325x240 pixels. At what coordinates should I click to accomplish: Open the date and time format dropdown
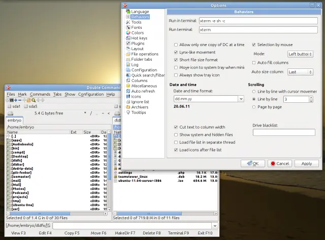pos(241,99)
